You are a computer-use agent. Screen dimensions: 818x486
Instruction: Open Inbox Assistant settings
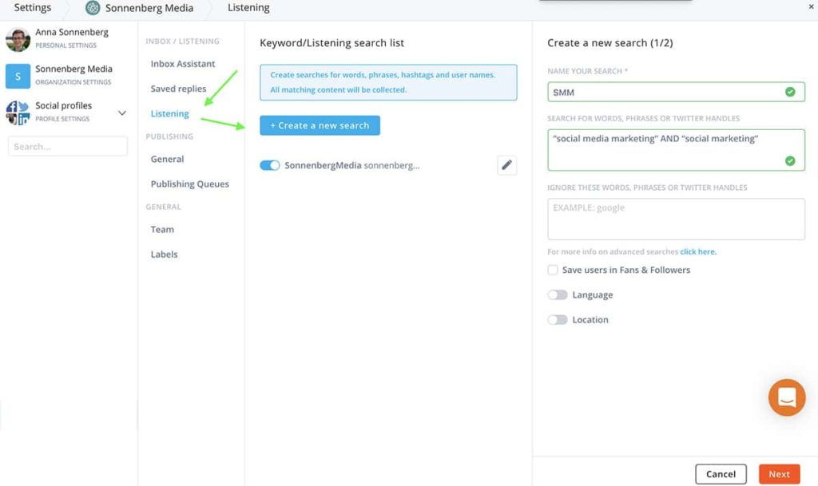click(183, 64)
